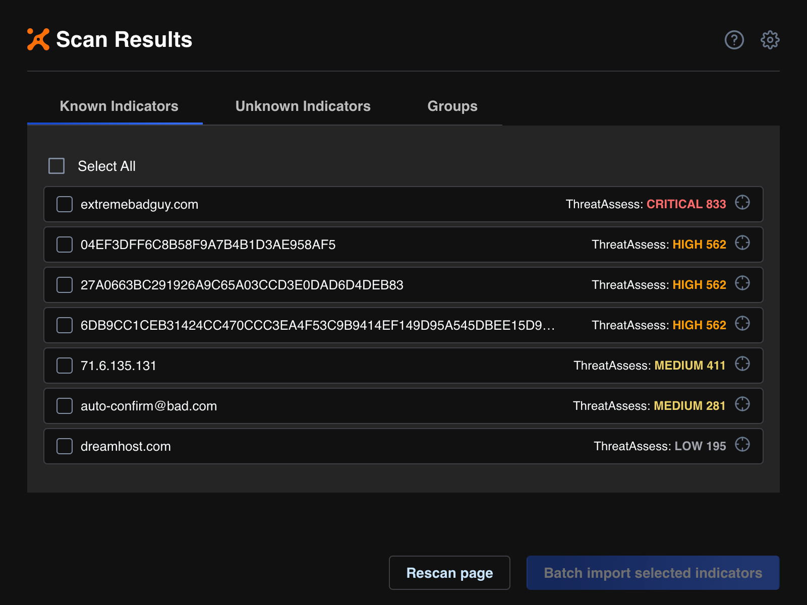Screen dimensions: 807x605
Task: Click the target icon in the 27A0663BC291926A9C65A03CCD3E0DAD6D4DEB83 row
Action: 742,283
